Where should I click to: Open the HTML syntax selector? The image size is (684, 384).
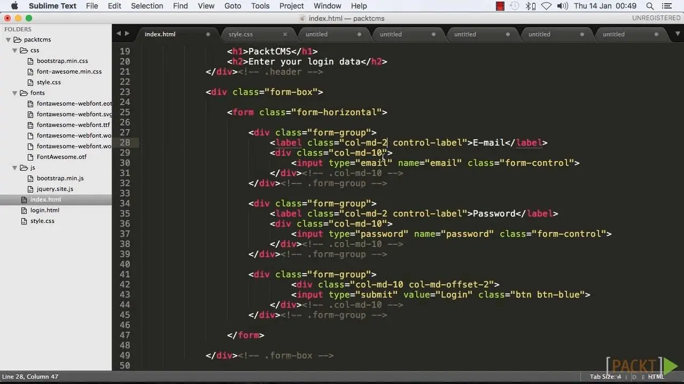pos(656,377)
